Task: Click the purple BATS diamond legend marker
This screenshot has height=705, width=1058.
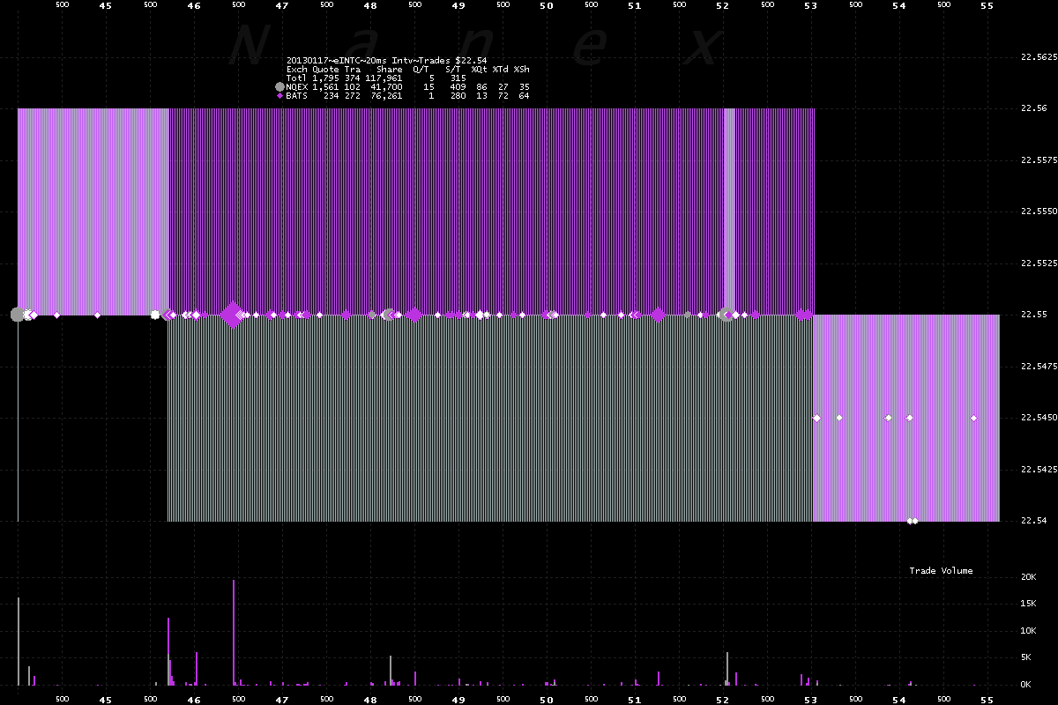Action: pyautogui.click(x=279, y=95)
